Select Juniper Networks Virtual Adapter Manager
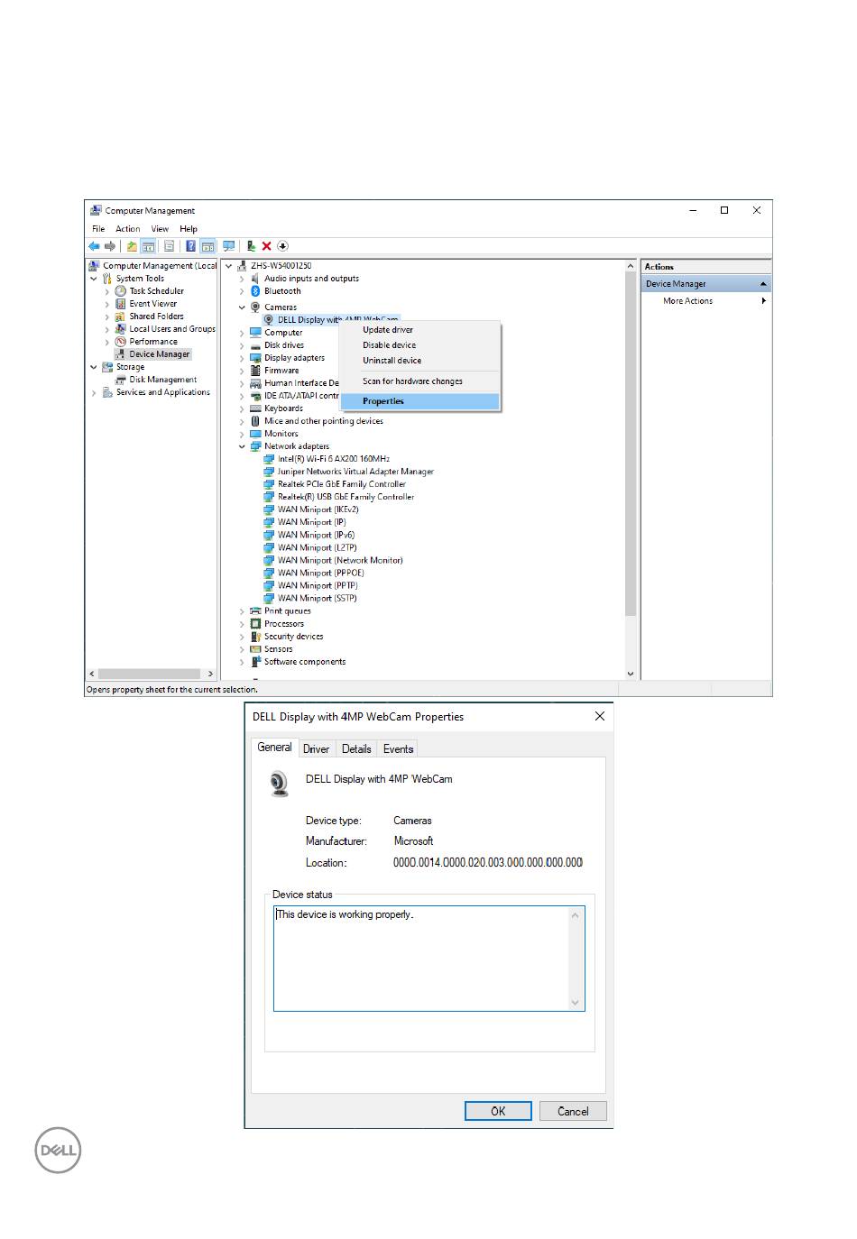 point(355,472)
